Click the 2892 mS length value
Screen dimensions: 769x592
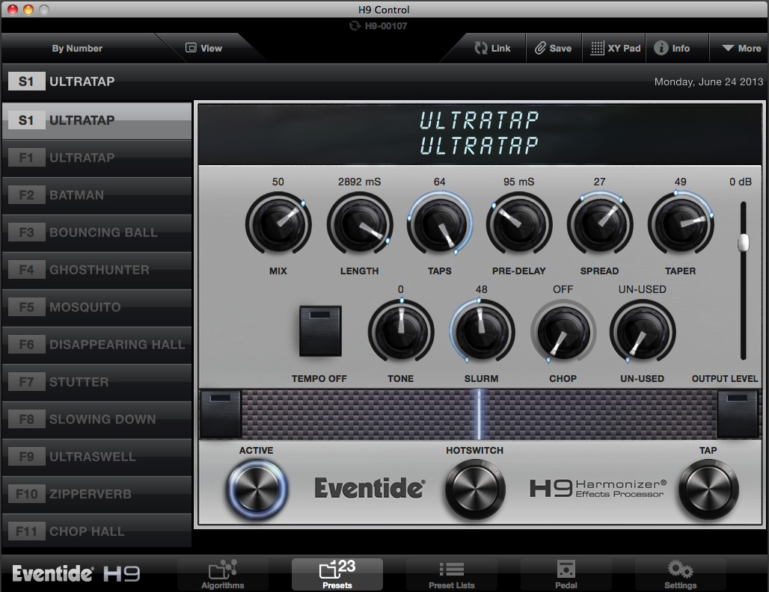(x=360, y=182)
